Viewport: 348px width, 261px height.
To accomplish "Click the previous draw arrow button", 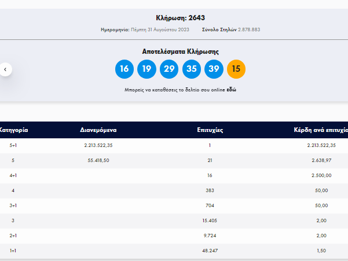I will pos(5,69).
